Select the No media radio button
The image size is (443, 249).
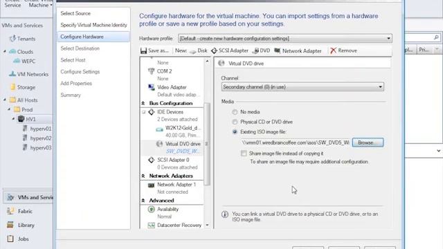(235, 112)
